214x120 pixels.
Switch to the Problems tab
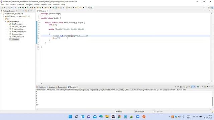[41, 87]
